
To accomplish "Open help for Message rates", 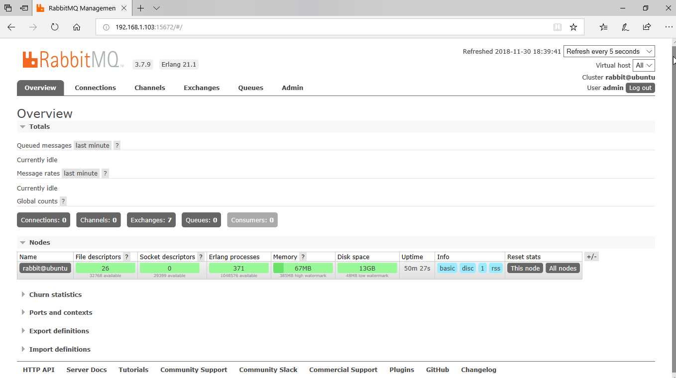I will click(x=105, y=174).
